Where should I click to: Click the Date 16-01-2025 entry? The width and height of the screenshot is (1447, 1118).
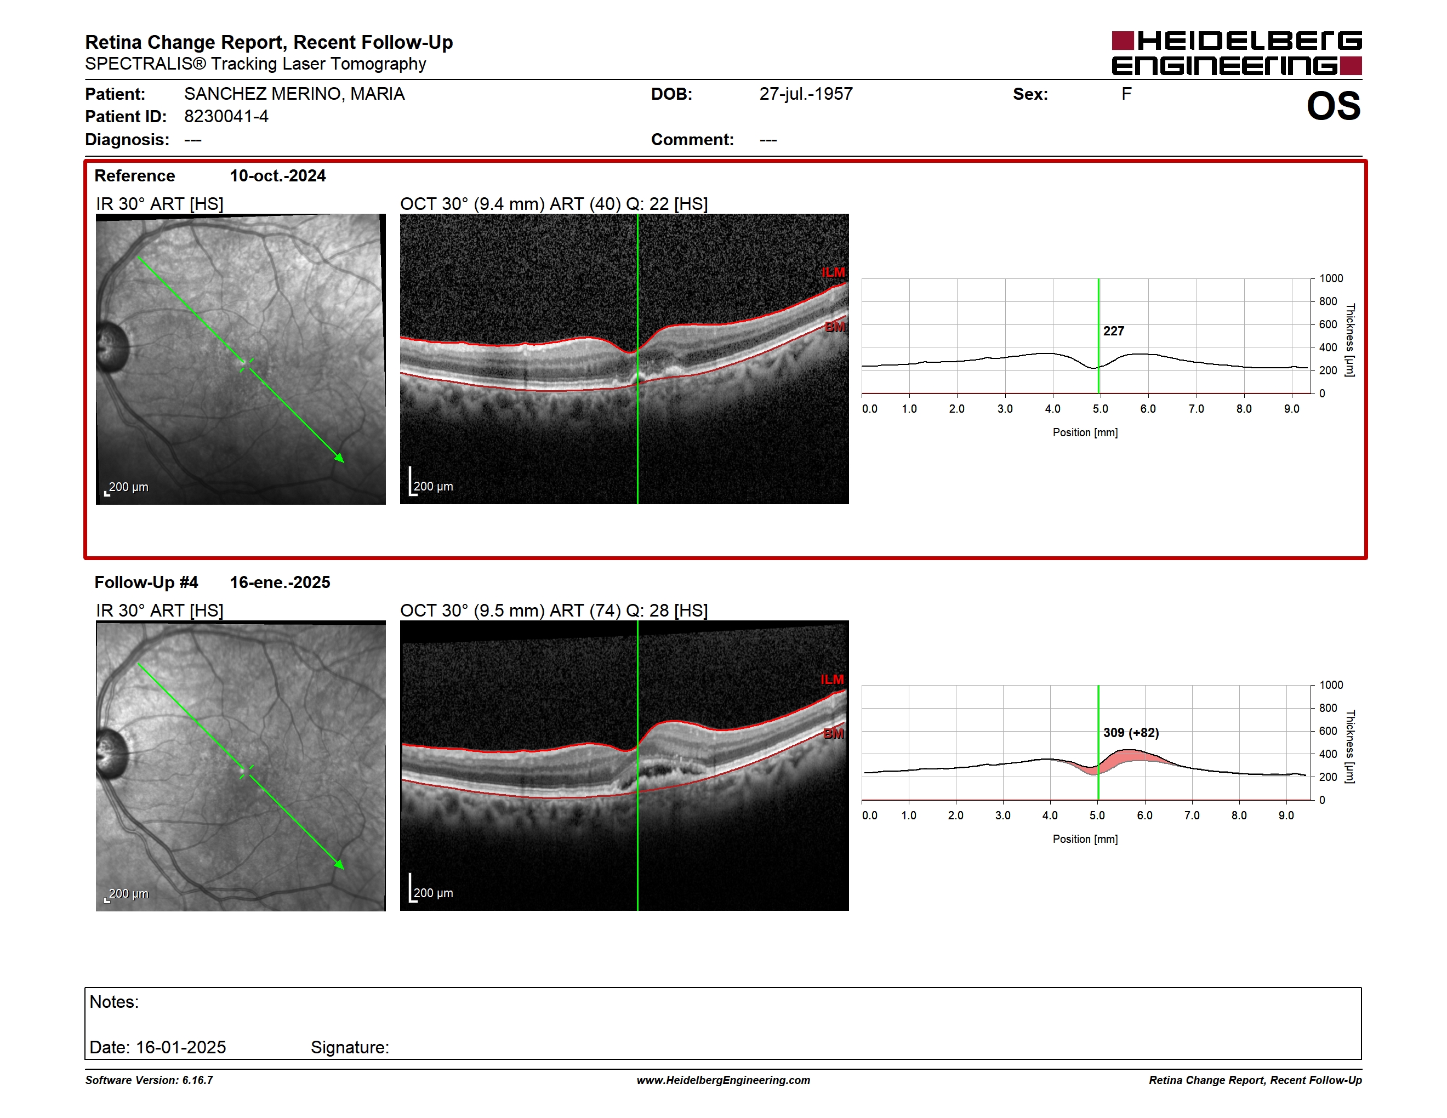pos(158,1048)
